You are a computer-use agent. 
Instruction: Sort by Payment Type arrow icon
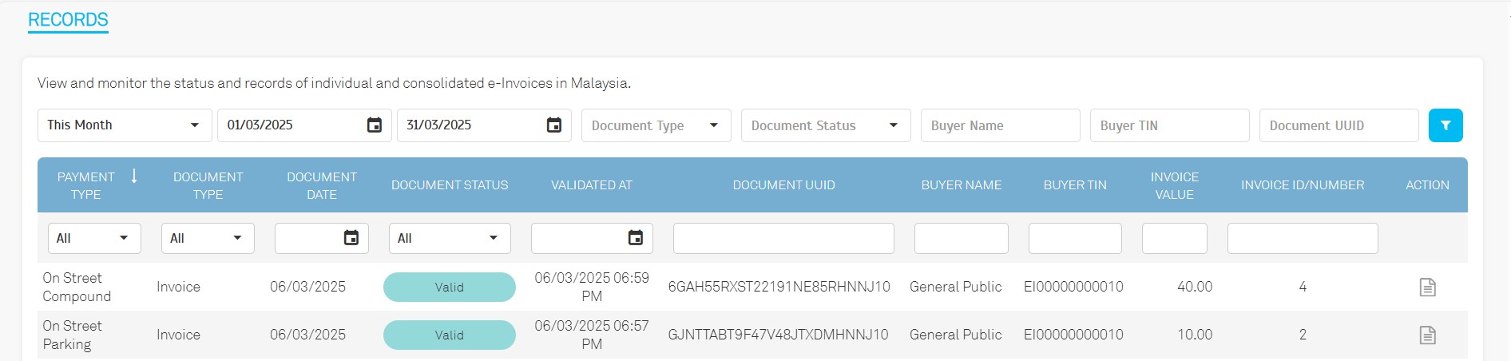(x=134, y=177)
